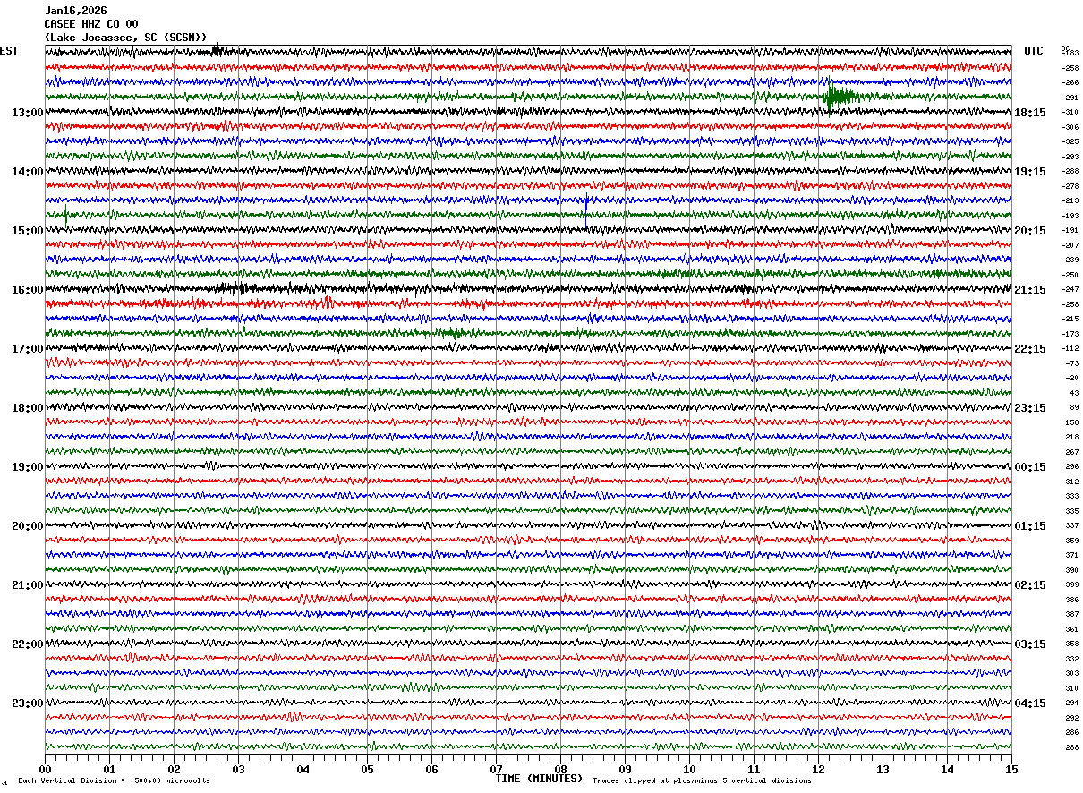Click the TIME (MINUTES) axis title
1083x793 pixels.
tap(539, 779)
